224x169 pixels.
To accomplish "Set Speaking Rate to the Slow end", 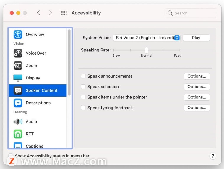I will 113,50.
